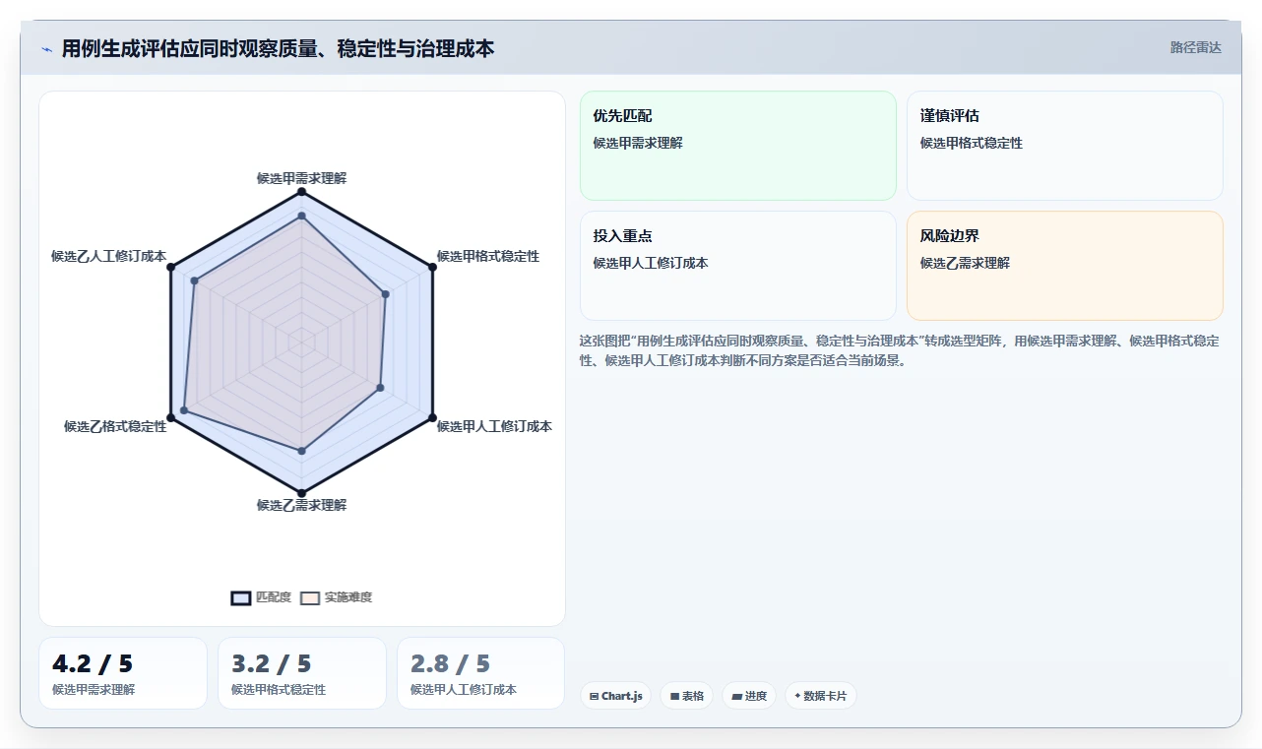
Task: Click the lightning icon beside the page title
Action: 46,49
